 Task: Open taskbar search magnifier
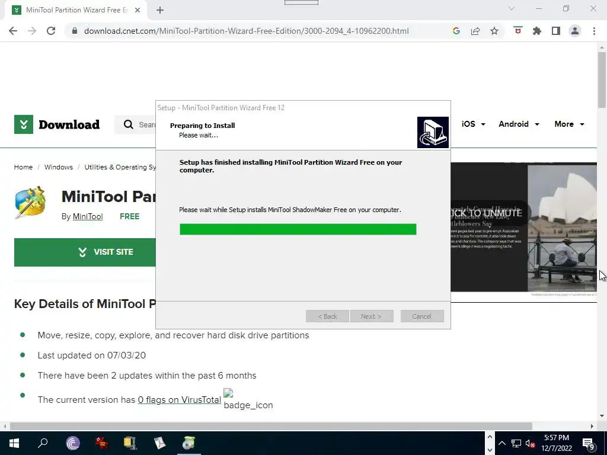click(43, 443)
